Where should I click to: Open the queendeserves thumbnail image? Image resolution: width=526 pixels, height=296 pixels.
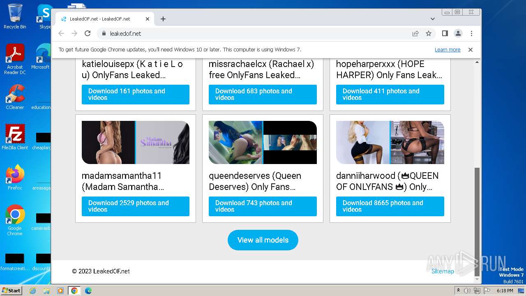click(263, 142)
